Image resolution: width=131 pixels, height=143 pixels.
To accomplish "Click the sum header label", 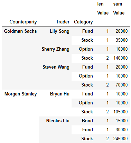I will (118, 4).
